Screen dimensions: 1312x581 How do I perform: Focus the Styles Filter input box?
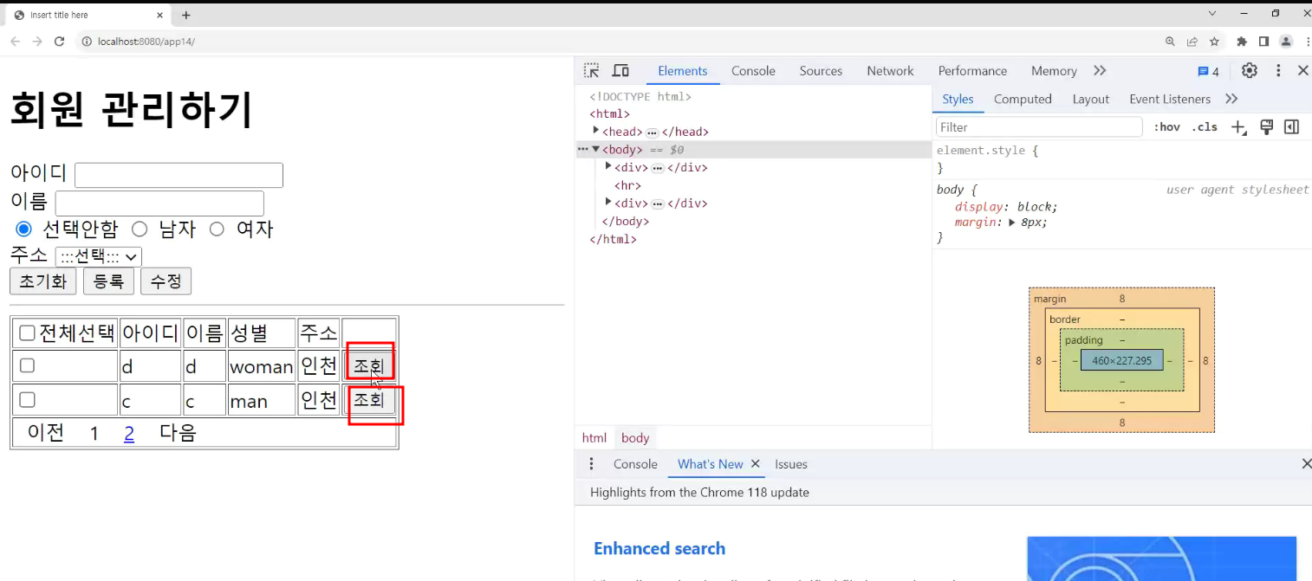pyautogui.click(x=1039, y=127)
